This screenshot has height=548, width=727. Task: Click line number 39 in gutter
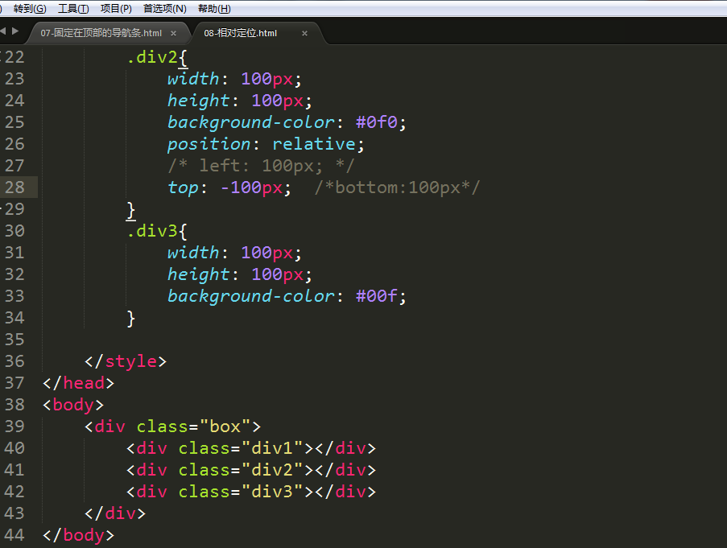(x=14, y=426)
